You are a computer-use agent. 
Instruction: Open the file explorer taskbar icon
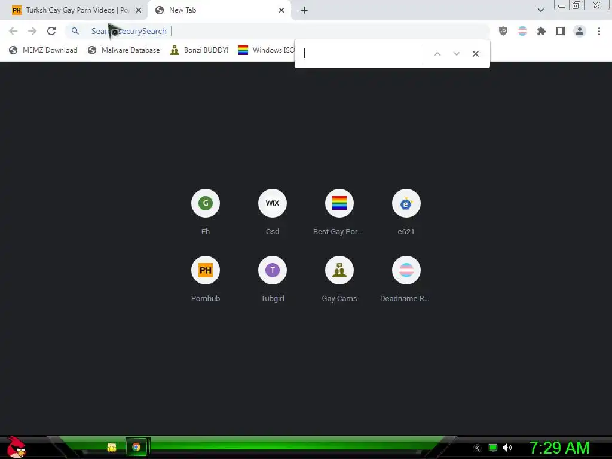[112, 447]
